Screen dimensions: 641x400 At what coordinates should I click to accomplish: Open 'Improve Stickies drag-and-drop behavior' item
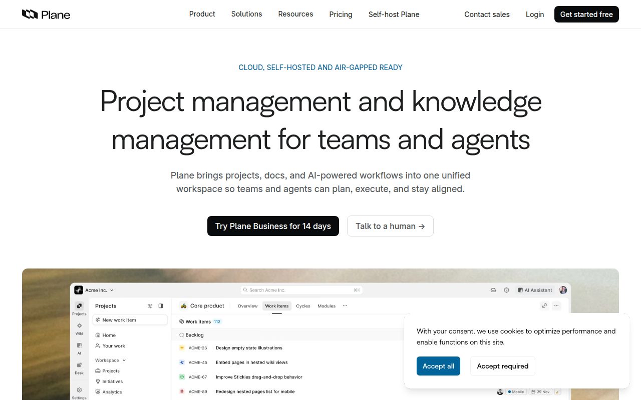click(259, 377)
